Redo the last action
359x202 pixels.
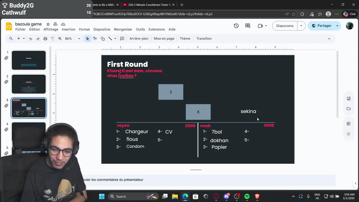pos(38,38)
